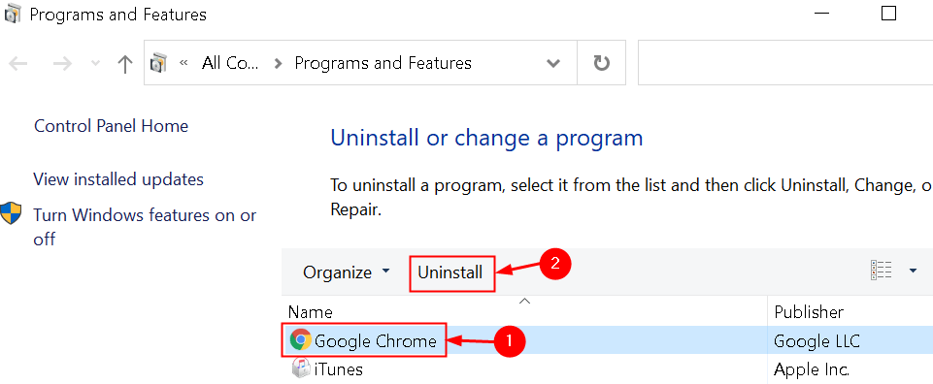Open Turn Windows features on or off
Viewport: 933px width, 384px height.
point(145,227)
